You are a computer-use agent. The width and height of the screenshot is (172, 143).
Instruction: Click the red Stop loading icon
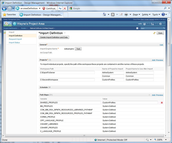65,8
